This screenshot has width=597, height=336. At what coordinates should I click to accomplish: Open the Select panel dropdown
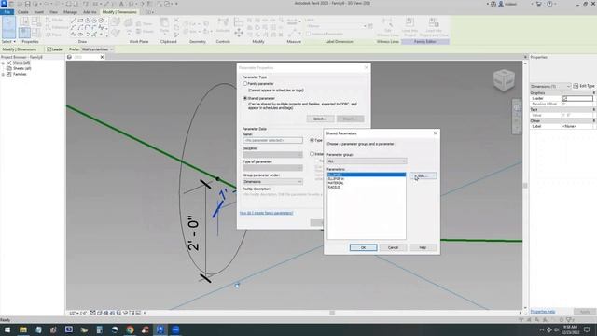point(8,41)
